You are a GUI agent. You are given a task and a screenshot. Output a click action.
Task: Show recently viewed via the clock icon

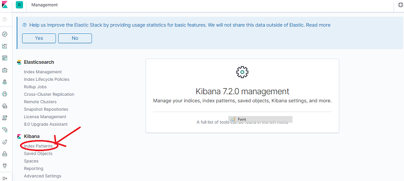point(5,19)
